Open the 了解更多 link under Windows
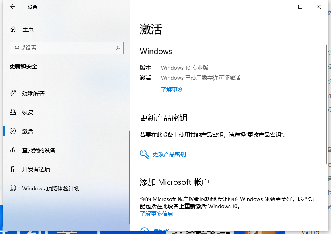Viewport: 331px width, 234px height. tap(172, 90)
